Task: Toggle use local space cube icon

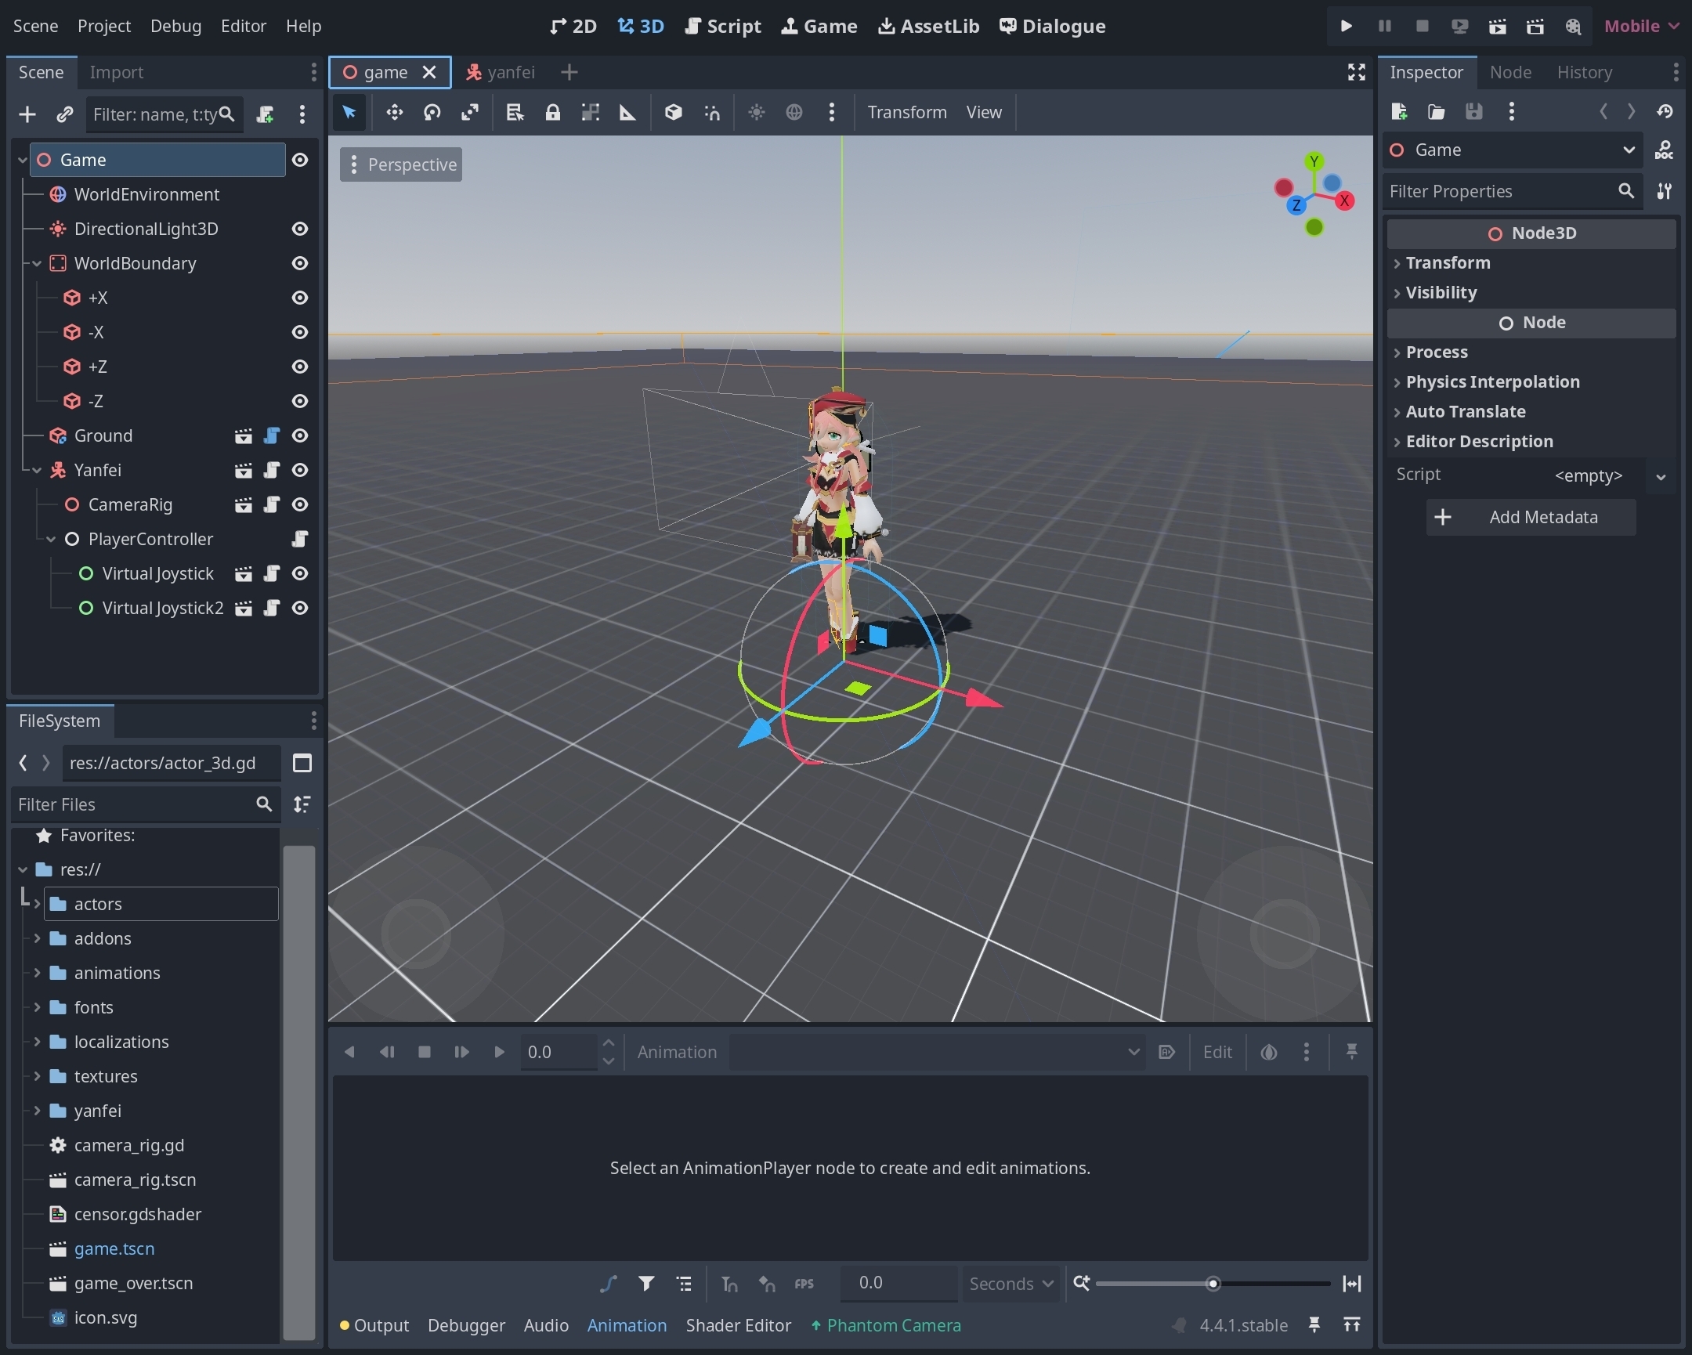Action: click(673, 112)
